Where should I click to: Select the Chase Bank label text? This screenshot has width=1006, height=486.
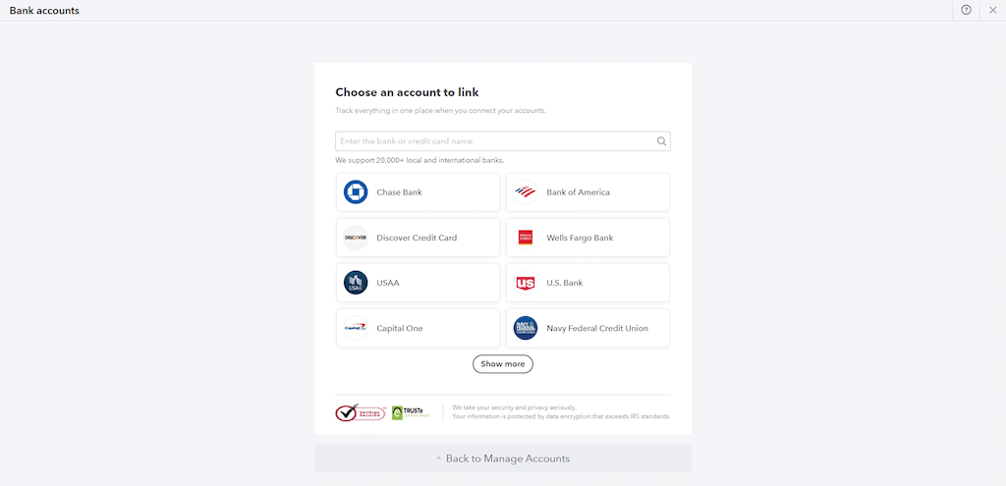[399, 192]
